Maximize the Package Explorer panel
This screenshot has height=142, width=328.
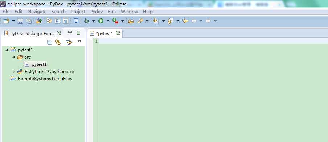[78, 33]
